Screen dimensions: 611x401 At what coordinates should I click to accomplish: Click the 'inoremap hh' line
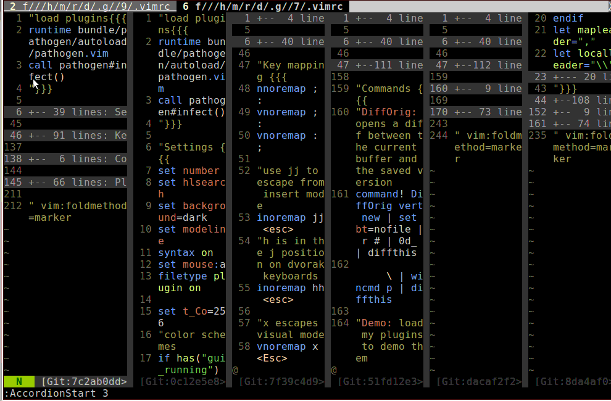click(290, 287)
